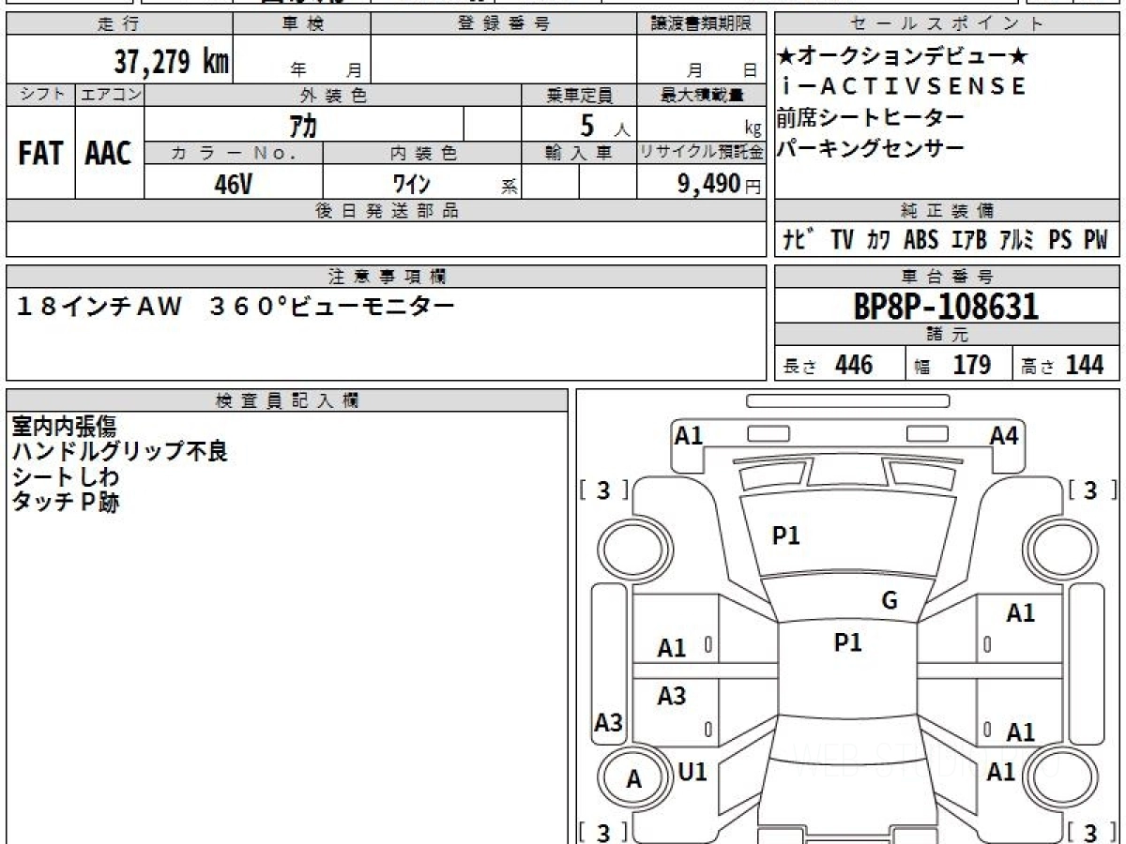The width and height of the screenshot is (1126, 844).
Task: Select the ナビ equipment entry
Action: click(x=798, y=240)
